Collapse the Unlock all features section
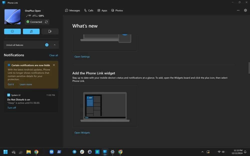Screen dimensions: 250x156 tap(55, 45)
